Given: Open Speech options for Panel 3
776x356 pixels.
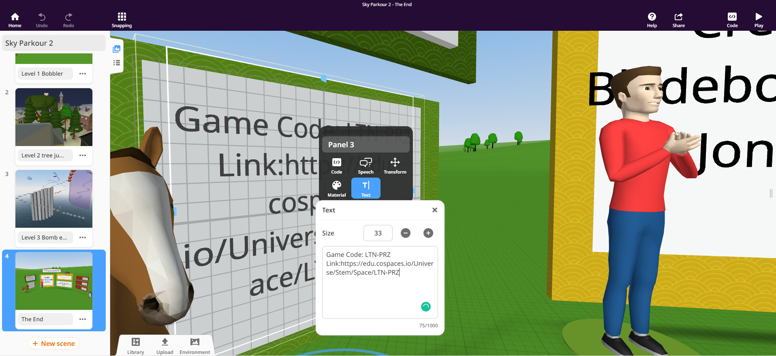Looking at the screenshot, I should point(366,166).
